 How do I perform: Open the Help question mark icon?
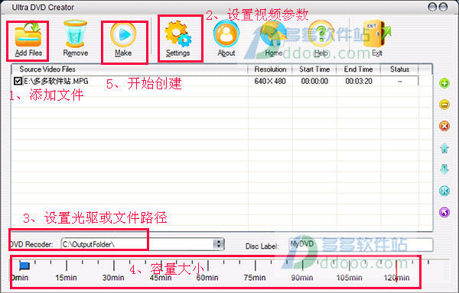[321, 34]
